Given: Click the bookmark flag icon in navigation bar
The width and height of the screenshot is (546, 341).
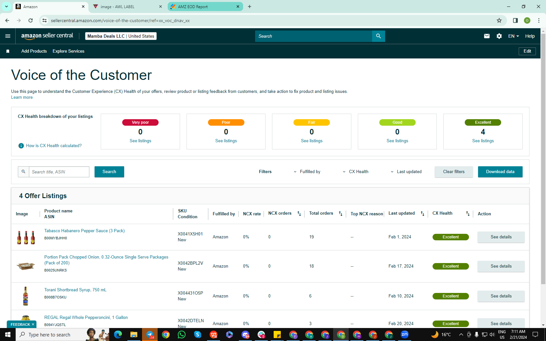Looking at the screenshot, I should (x=8, y=51).
